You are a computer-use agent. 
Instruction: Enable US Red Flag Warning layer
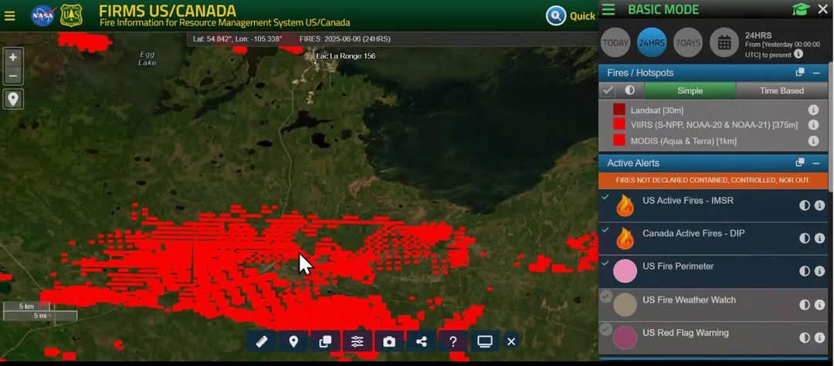pos(606,329)
